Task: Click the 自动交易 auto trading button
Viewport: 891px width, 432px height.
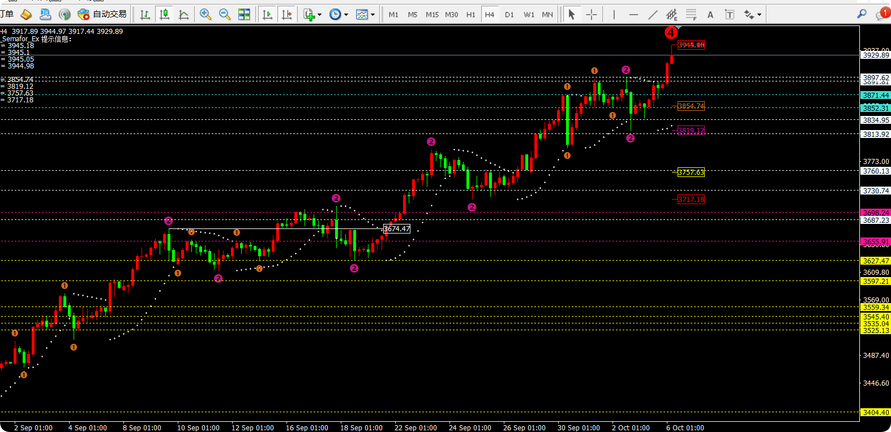Action: pos(102,14)
